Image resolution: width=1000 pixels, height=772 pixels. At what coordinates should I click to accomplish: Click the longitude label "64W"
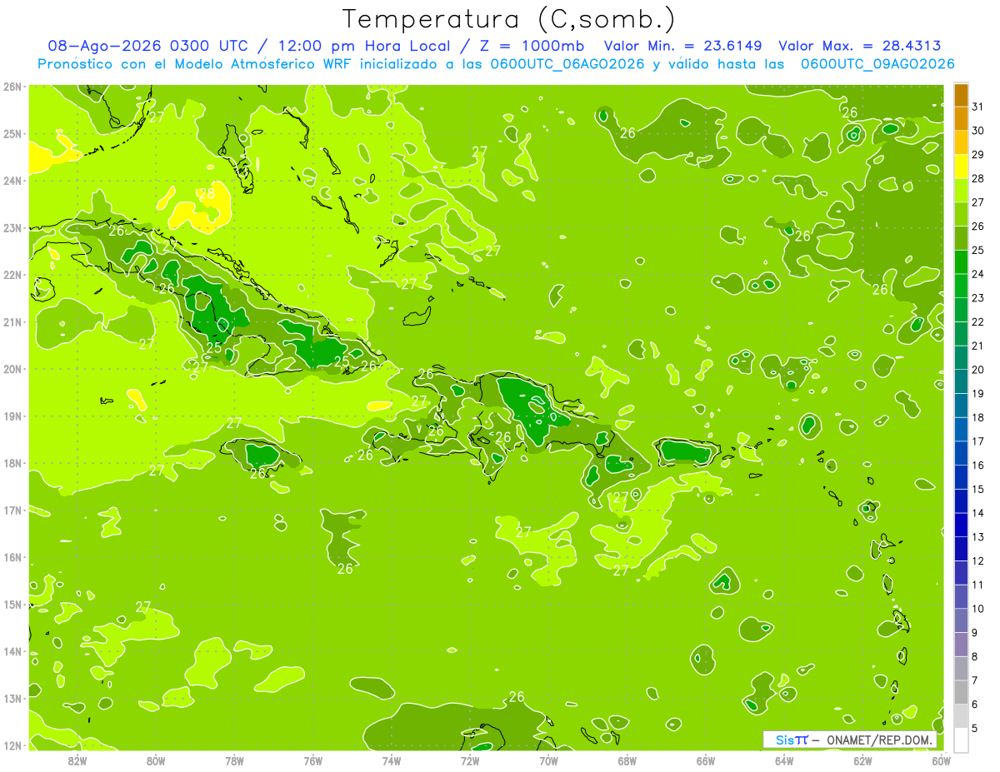[x=784, y=760]
